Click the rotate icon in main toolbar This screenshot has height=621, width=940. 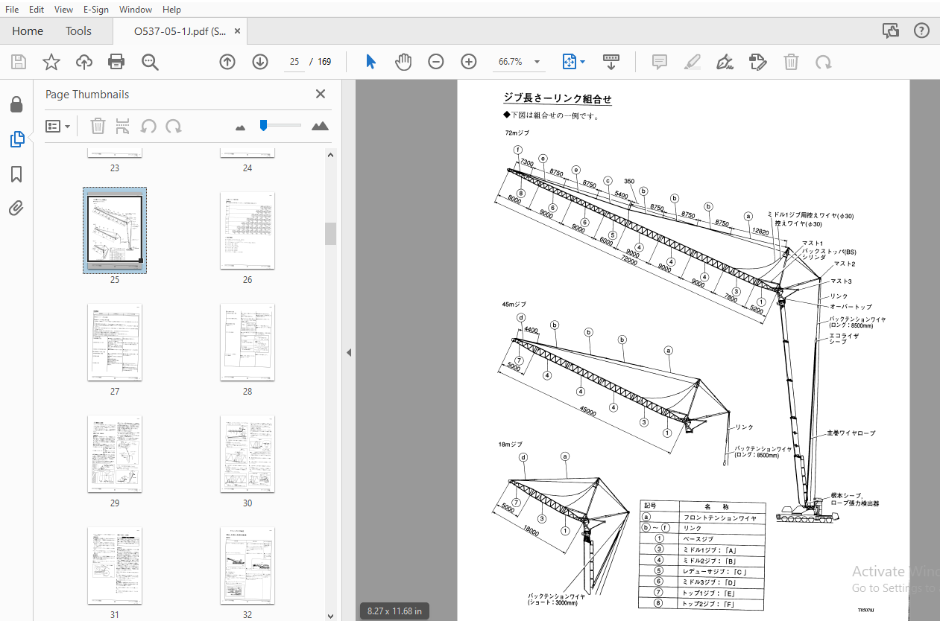pos(824,62)
